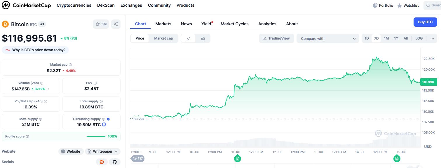Set chart range to All
The width and height of the screenshot is (441, 168).
pyautogui.click(x=406, y=38)
